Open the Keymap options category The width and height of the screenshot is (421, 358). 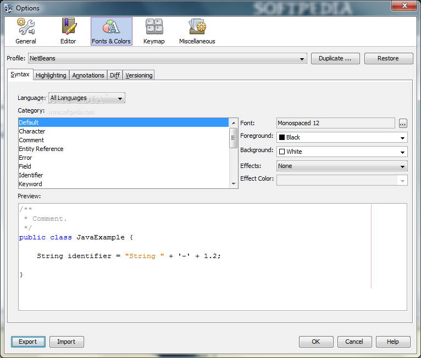click(x=154, y=31)
